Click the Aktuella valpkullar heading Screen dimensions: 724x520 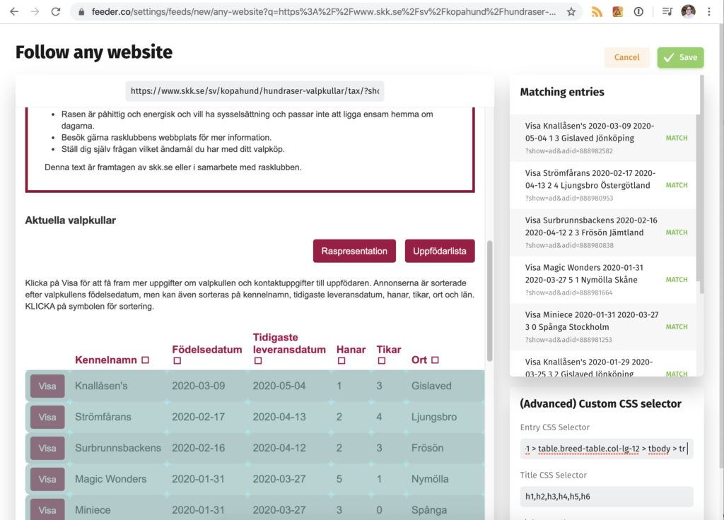click(70, 220)
